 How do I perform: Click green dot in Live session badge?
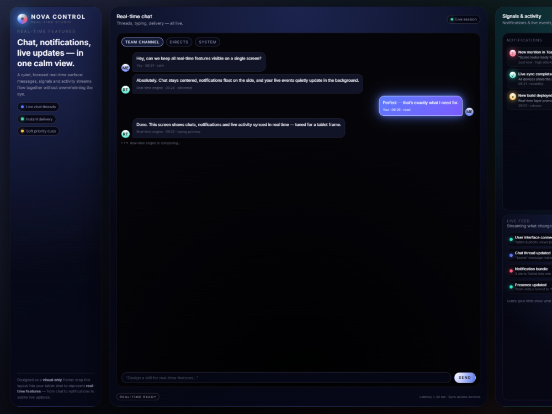point(452,19)
